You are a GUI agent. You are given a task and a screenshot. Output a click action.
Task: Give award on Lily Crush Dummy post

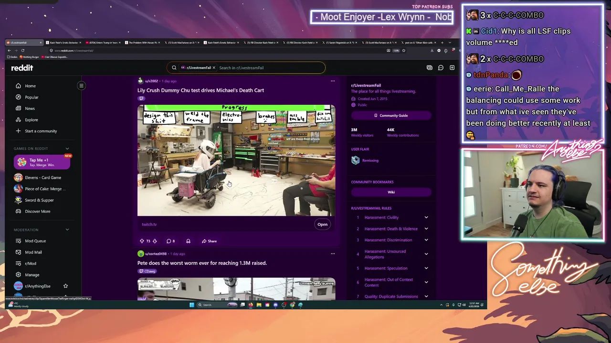188,241
